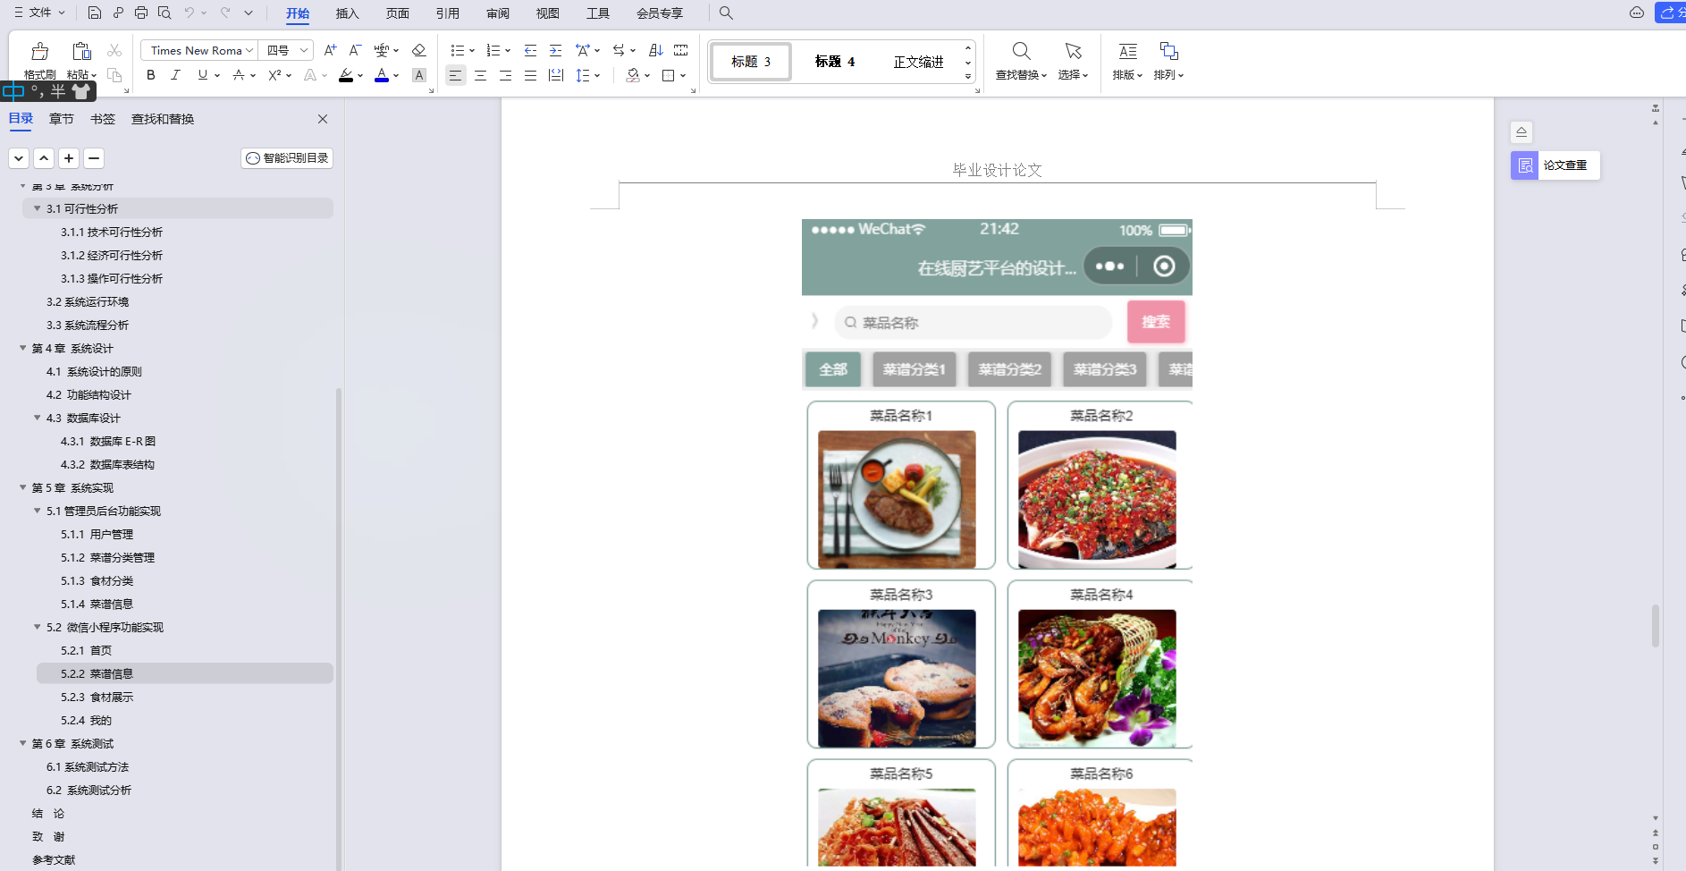Toggle Underline formatting
The height and width of the screenshot is (871, 1686).
(203, 75)
